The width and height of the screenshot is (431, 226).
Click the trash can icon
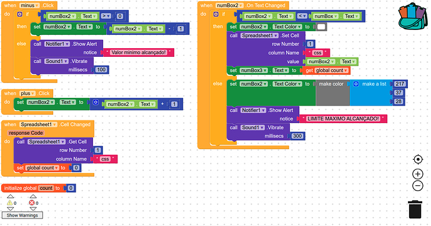tap(415, 209)
